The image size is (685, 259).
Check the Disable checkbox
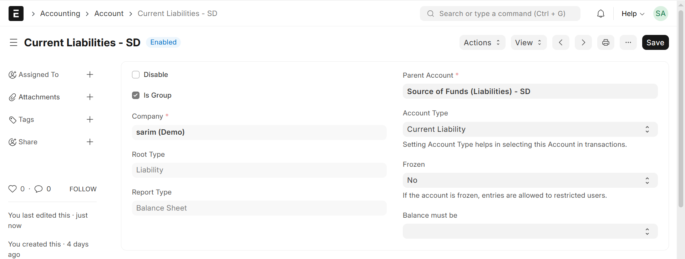click(x=136, y=75)
